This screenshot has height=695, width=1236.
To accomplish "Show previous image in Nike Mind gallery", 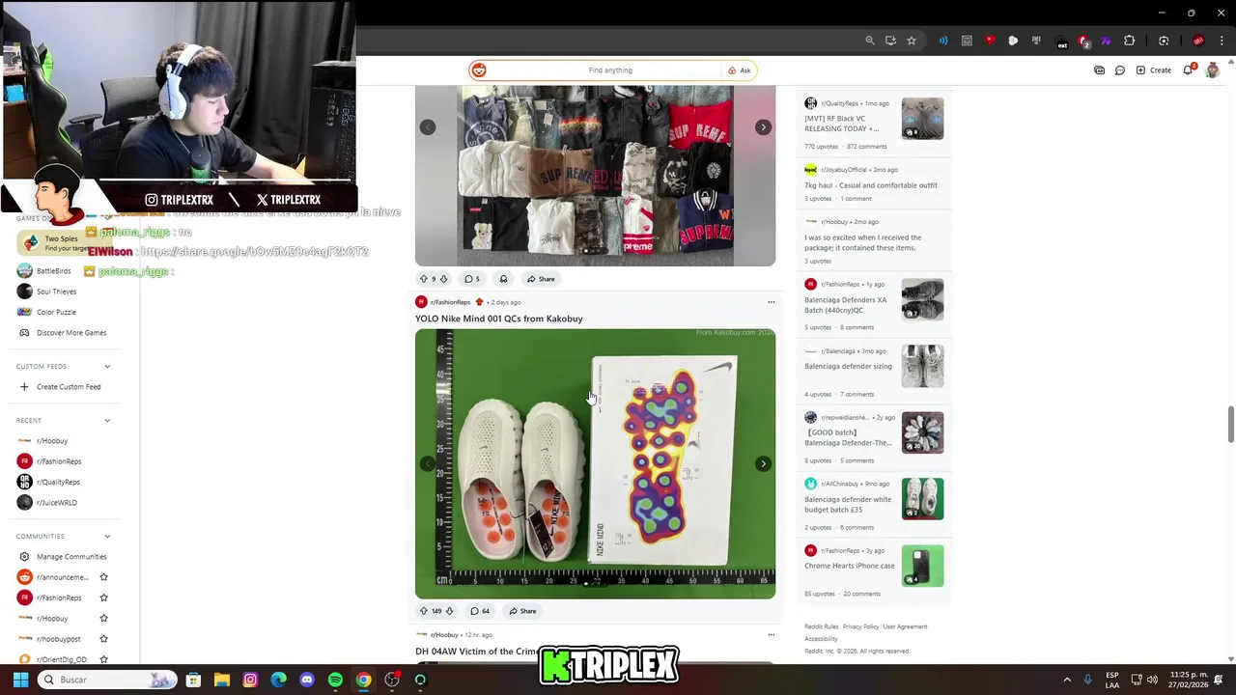I will point(428,464).
